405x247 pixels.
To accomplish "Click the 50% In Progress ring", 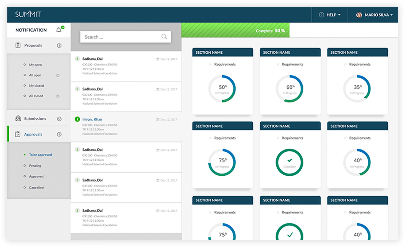I will point(222,89).
